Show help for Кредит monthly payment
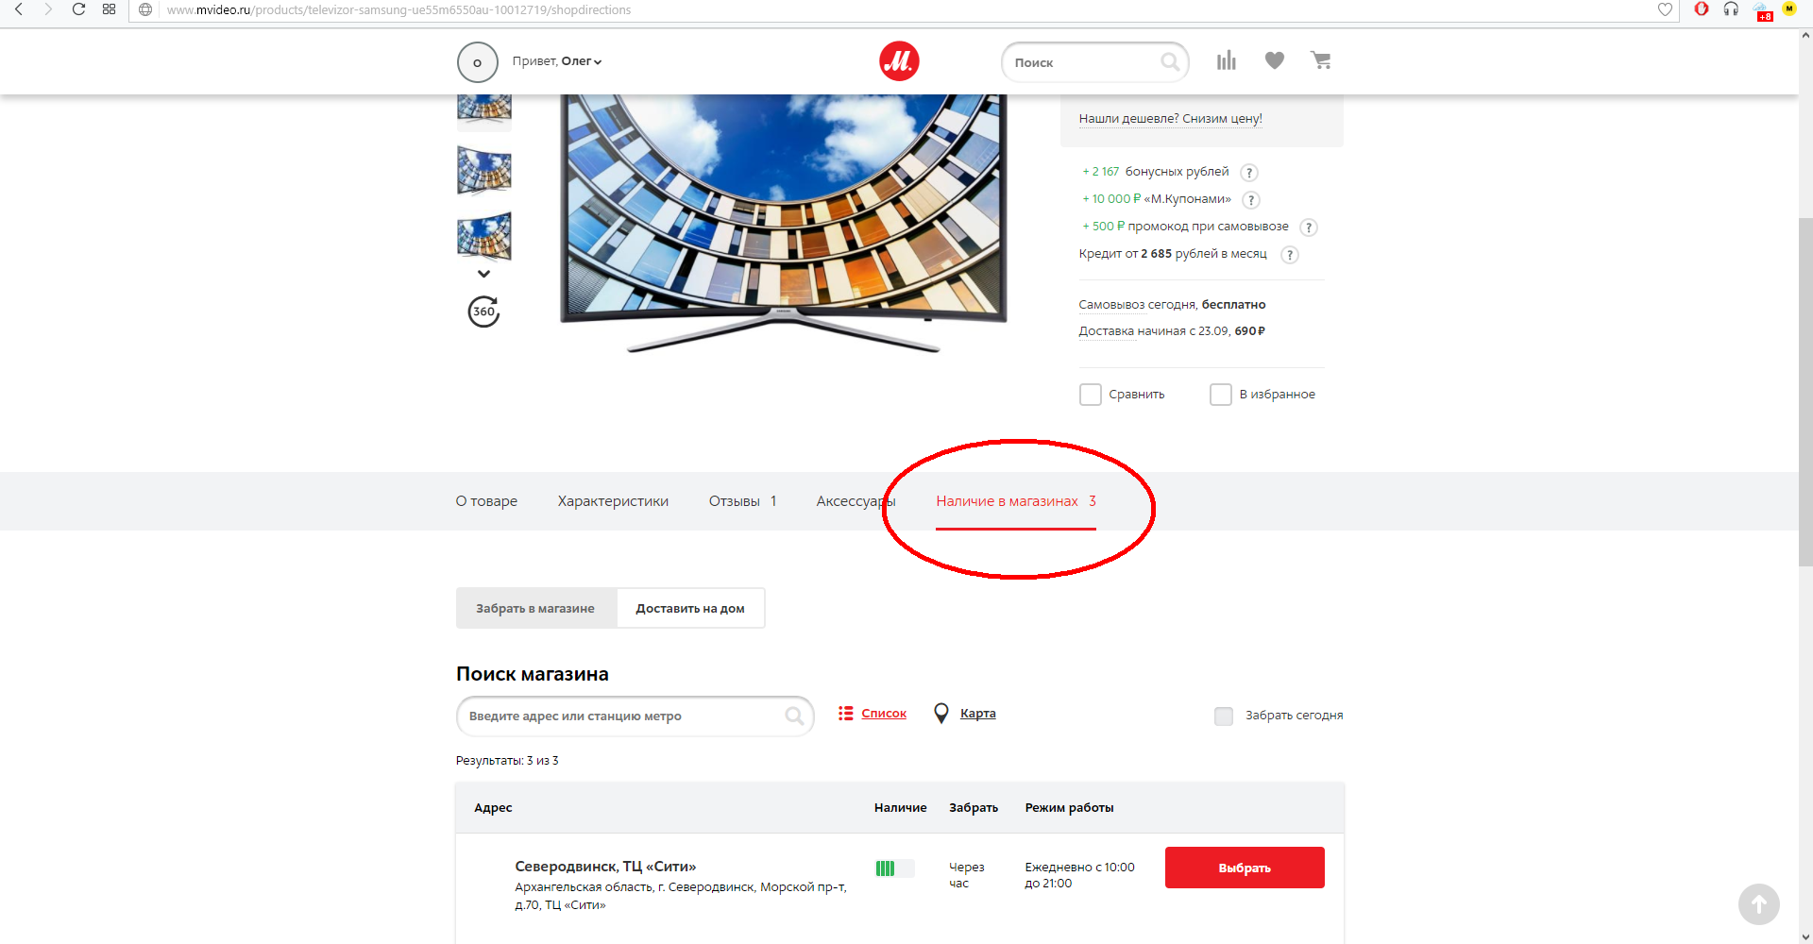Viewport: 1813px width, 944px height. coord(1290,255)
